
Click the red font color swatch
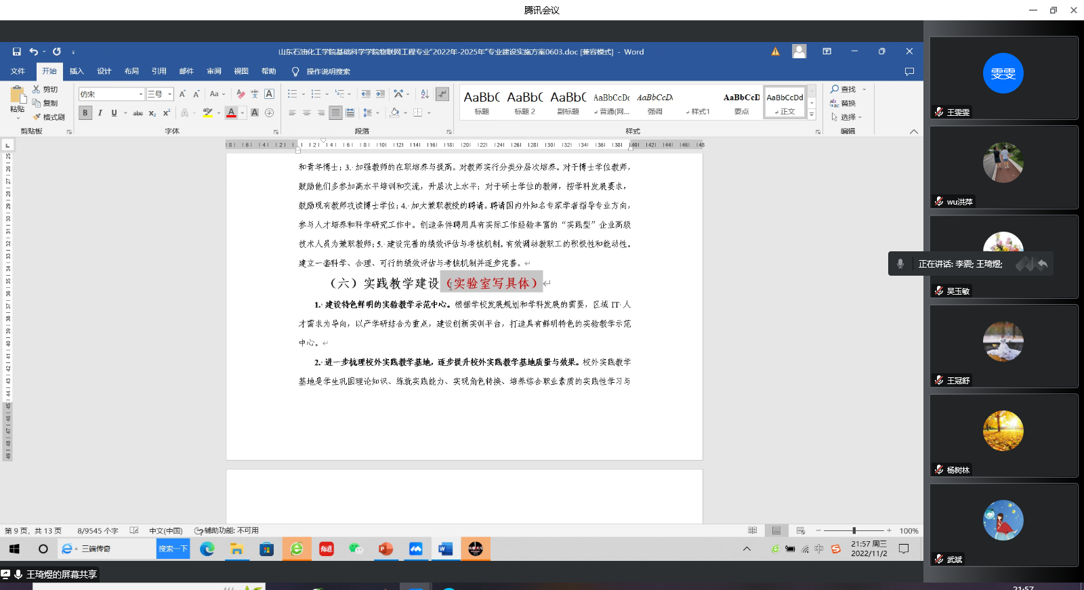point(231,113)
